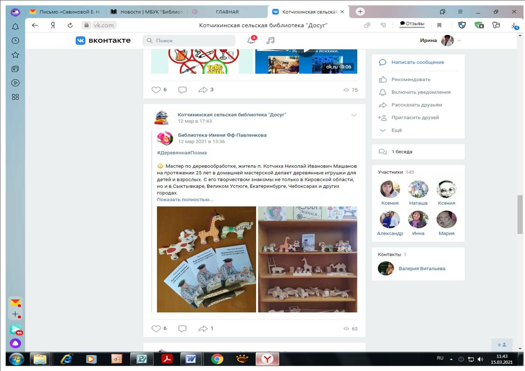Open VK notifications bell icon

click(251, 40)
